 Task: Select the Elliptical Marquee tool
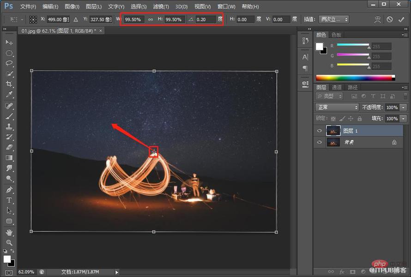pyautogui.click(x=9, y=53)
